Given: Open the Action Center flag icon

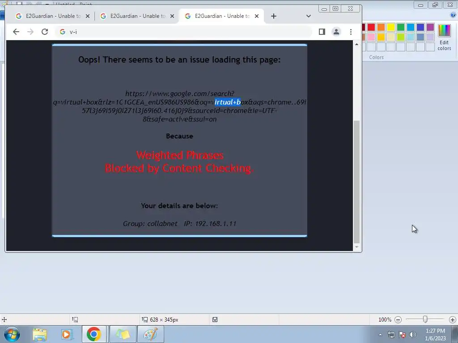Looking at the screenshot, I should pyautogui.click(x=402, y=335).
